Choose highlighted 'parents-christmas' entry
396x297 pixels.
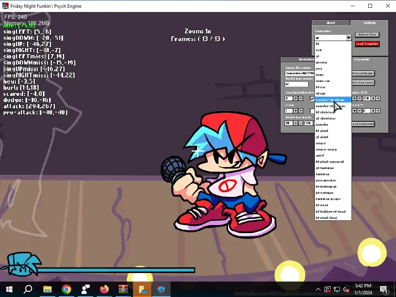(333, 100)
